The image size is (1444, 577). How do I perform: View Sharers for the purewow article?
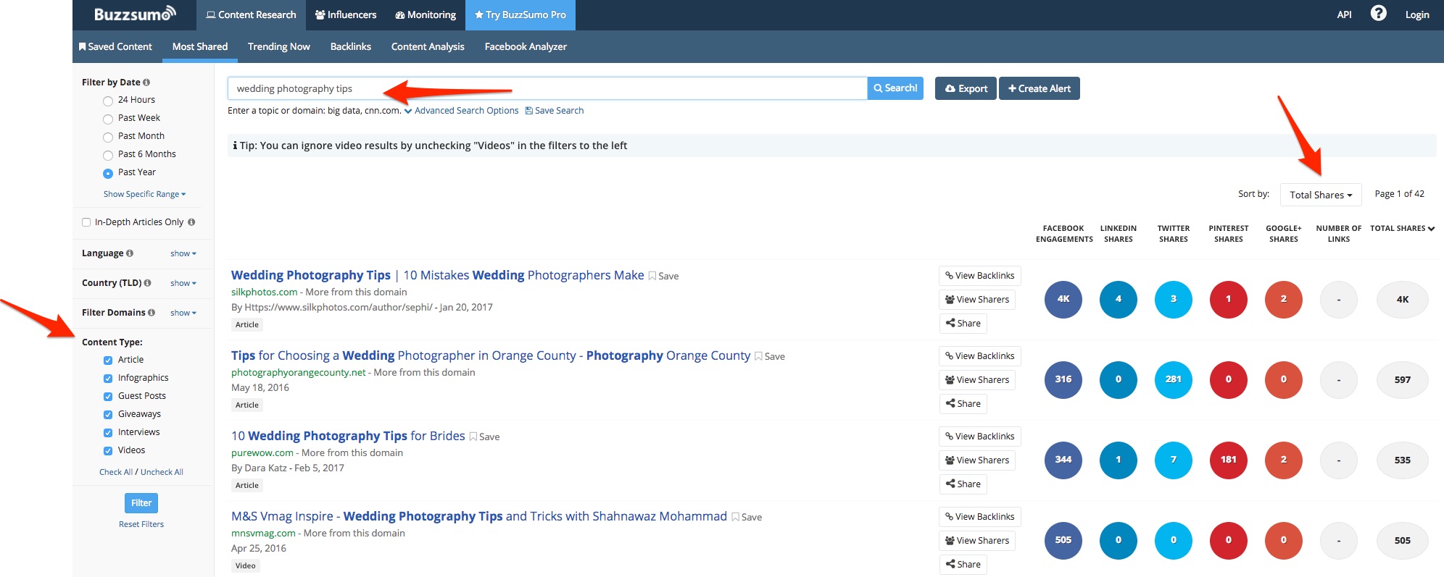pyautogui.click(x=977, y=460)
